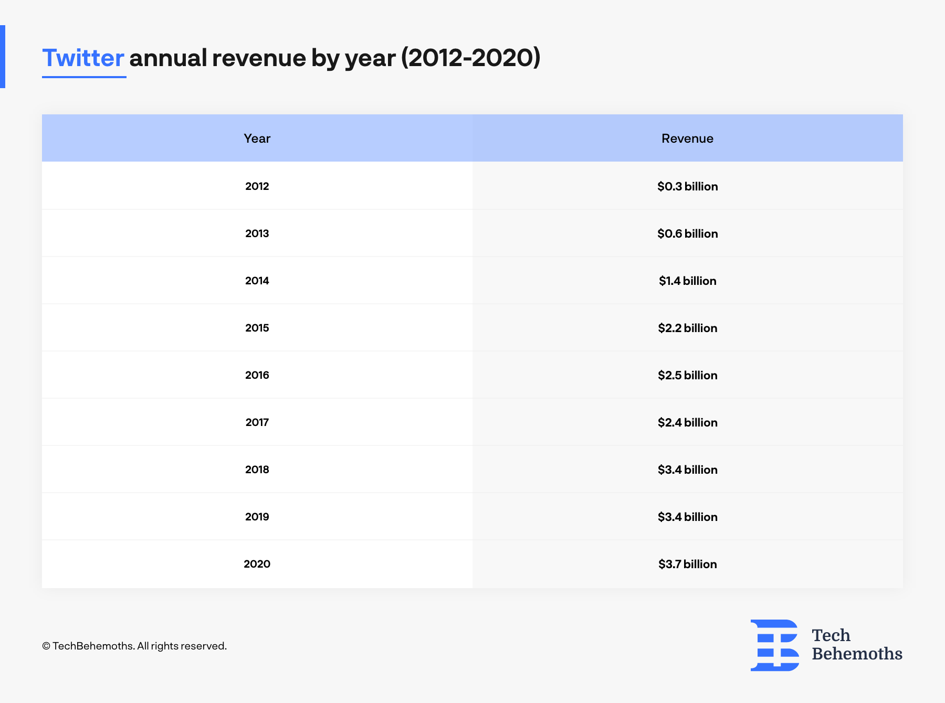Select the 2020 year cell

257,564
